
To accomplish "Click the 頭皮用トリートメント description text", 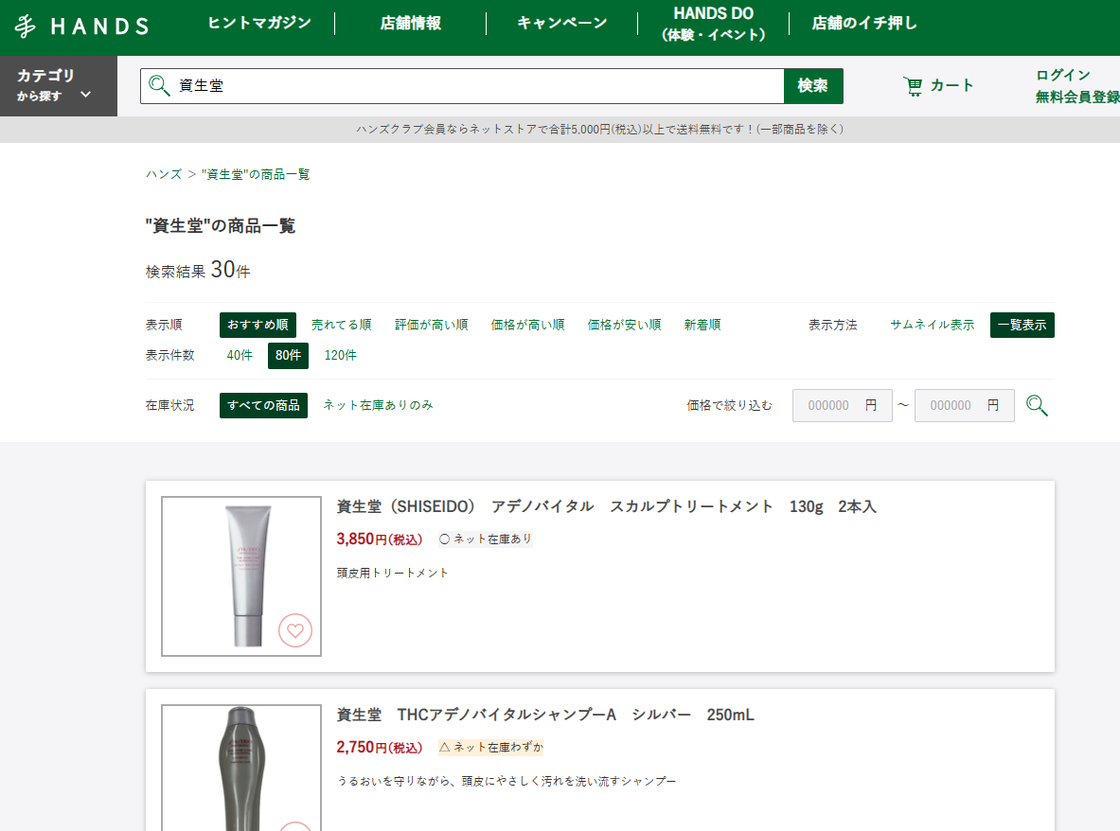I will (392, 573).
